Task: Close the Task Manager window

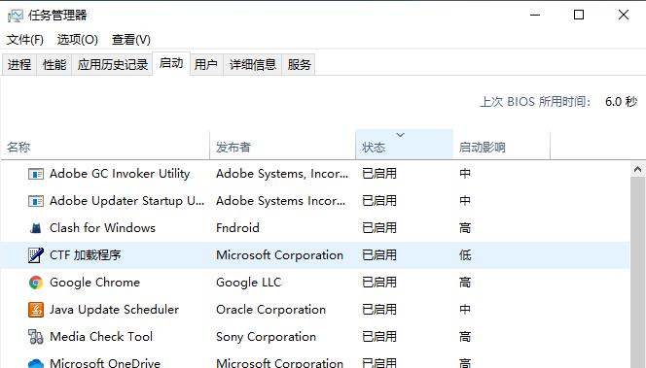Action: pyautogui.click(x=624, y=16)
